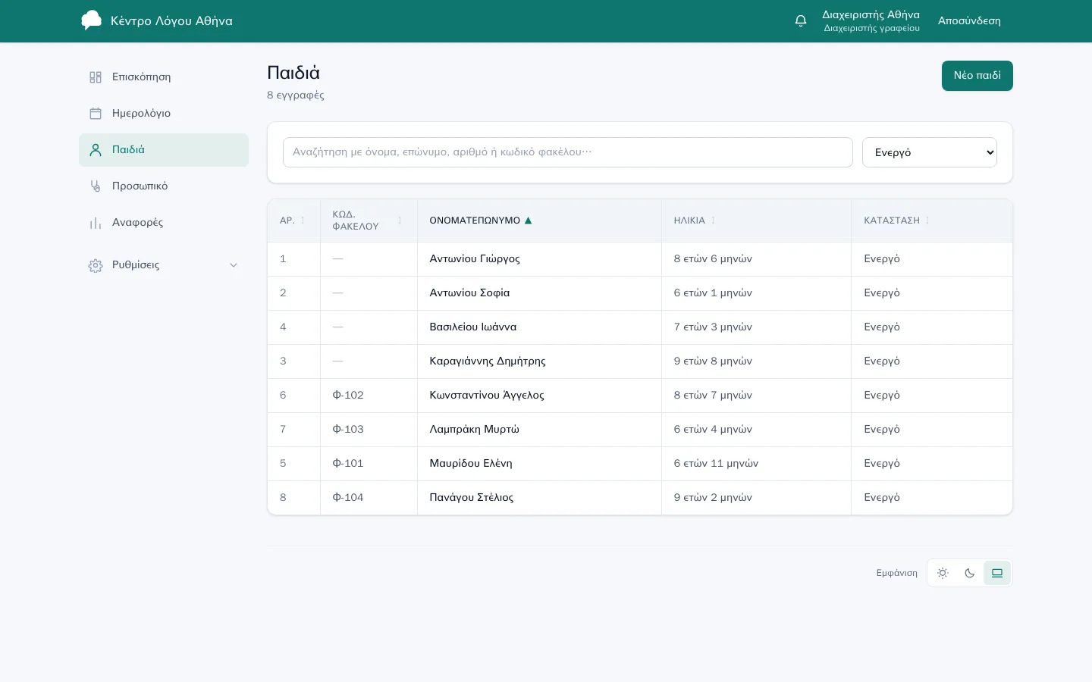Sort by ΗΛΙΚΙΑ column header

[x=756, y=221]
